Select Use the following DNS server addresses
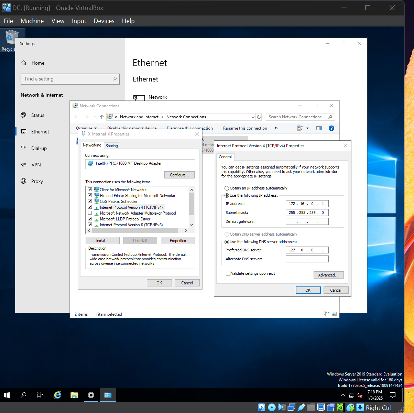414x413 pixels. 227,242
